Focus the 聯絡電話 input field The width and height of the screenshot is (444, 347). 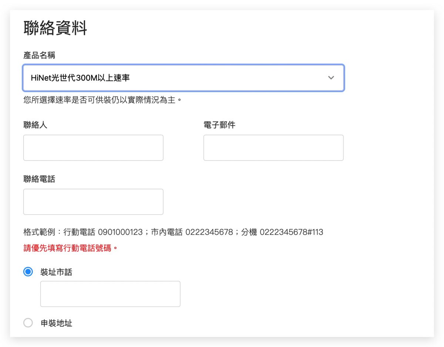pyautogui.click(x=93, y=202)
